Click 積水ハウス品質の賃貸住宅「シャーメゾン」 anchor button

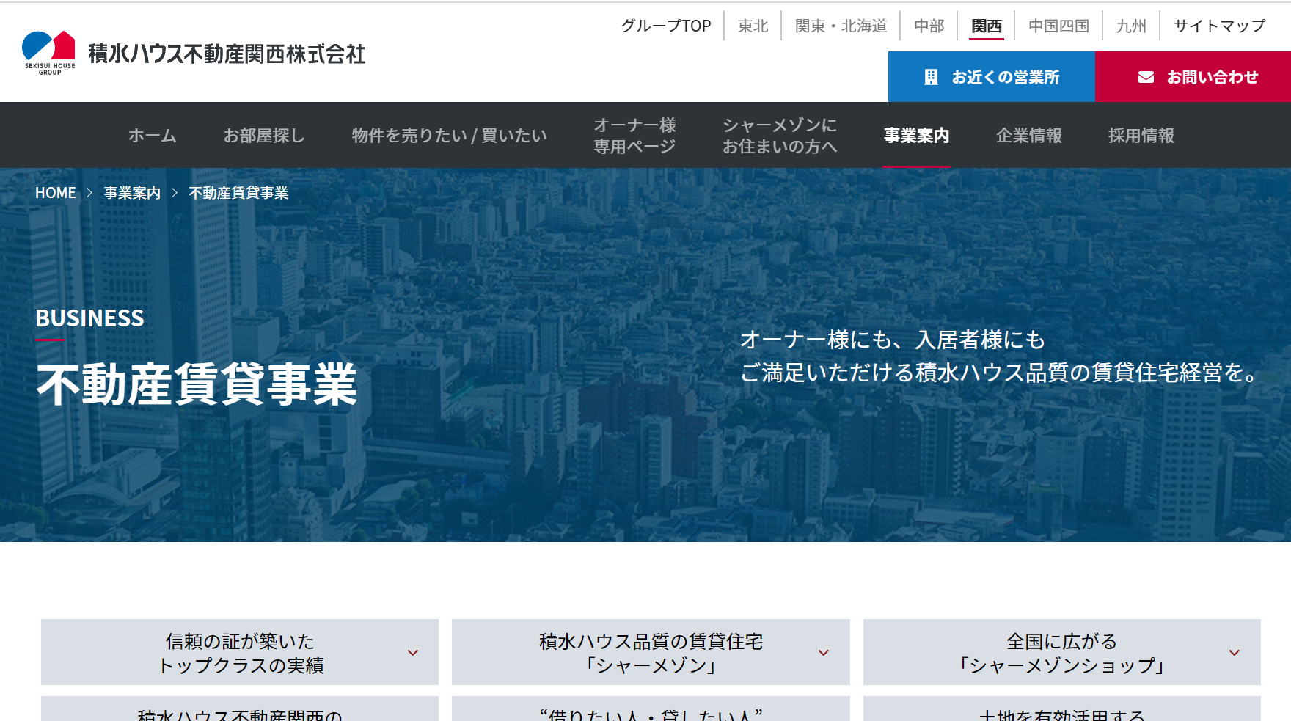pos(651,652)
